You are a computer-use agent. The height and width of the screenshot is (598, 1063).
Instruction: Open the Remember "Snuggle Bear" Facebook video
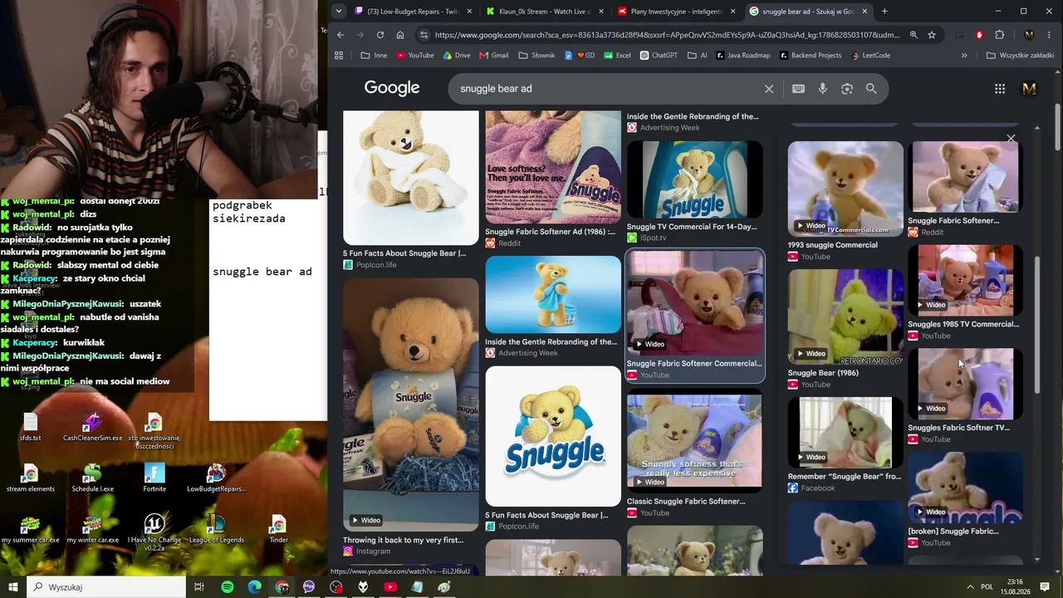coord(845,433)
